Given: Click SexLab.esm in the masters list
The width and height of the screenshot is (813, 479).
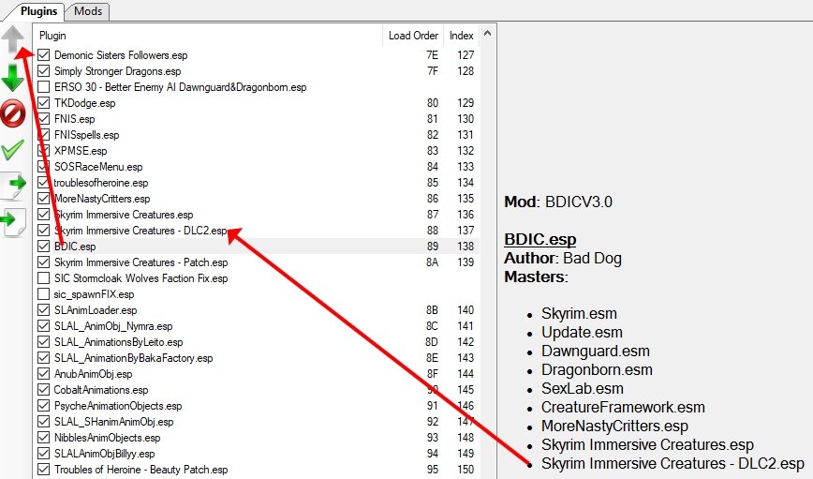Looking at the screenshot, I should pyautogui.click(x=583, y=389).
